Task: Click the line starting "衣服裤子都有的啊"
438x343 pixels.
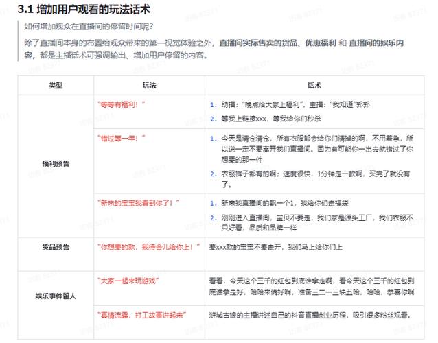Action: (316, 179)
